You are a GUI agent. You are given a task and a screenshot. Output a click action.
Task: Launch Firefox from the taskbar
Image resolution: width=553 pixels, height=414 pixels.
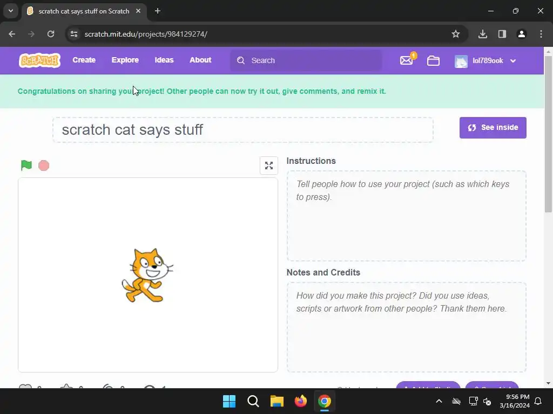coord(300,401)
